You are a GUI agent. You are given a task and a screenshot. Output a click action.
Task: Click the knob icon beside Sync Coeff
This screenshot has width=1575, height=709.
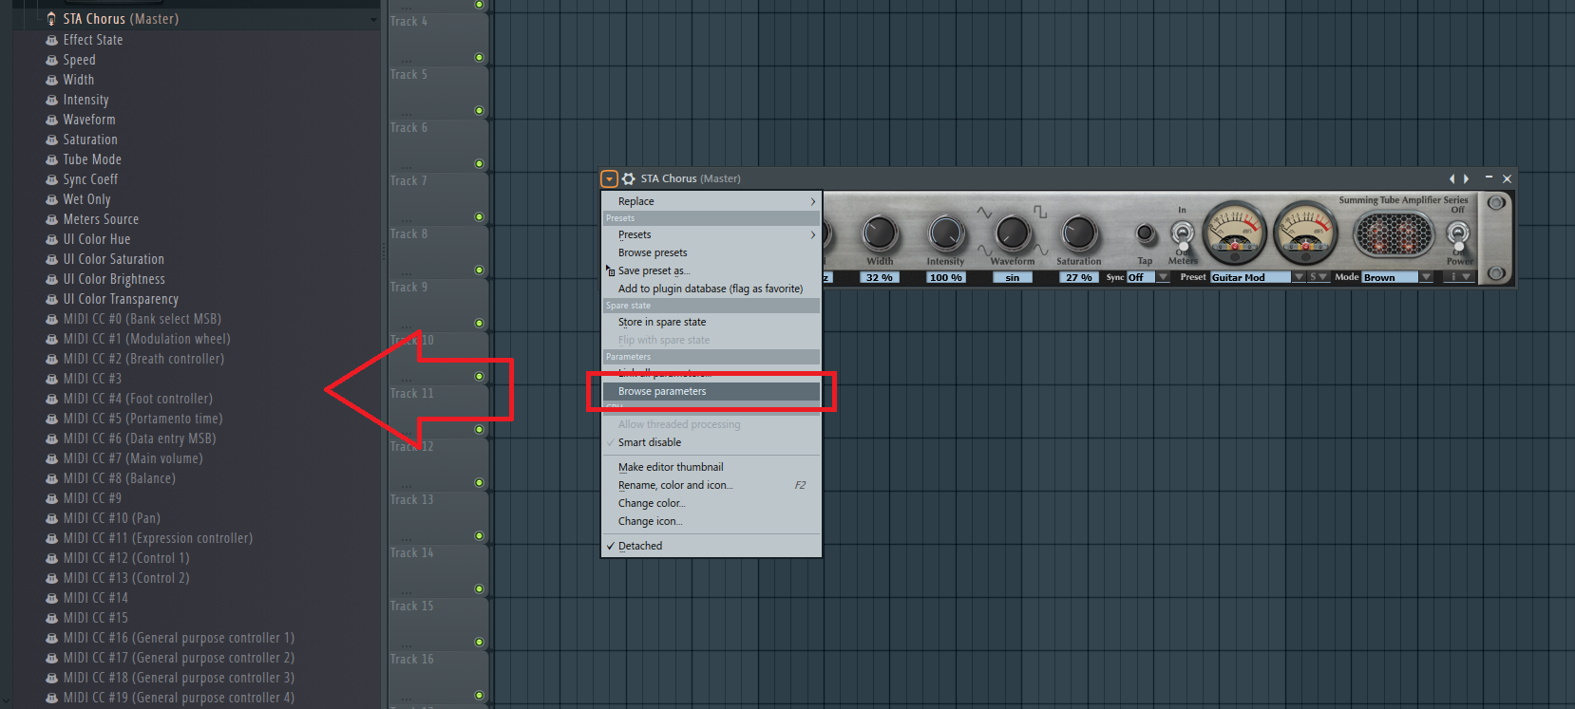(x=51, y=179)
